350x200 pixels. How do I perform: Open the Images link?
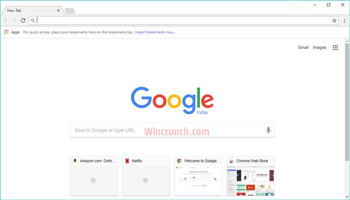point(319,48)
